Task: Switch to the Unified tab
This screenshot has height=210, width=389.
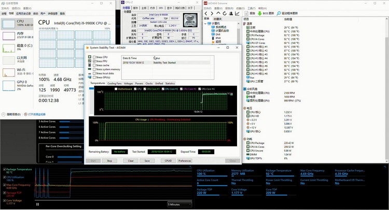Action: [x=159, y=83]
